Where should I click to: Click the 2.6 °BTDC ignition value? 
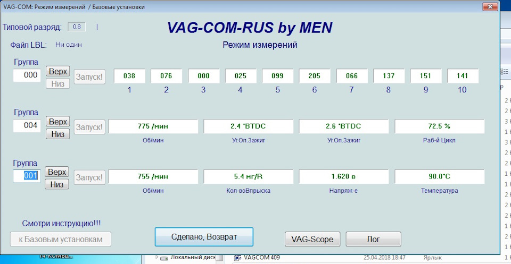(x=344, y=126)
